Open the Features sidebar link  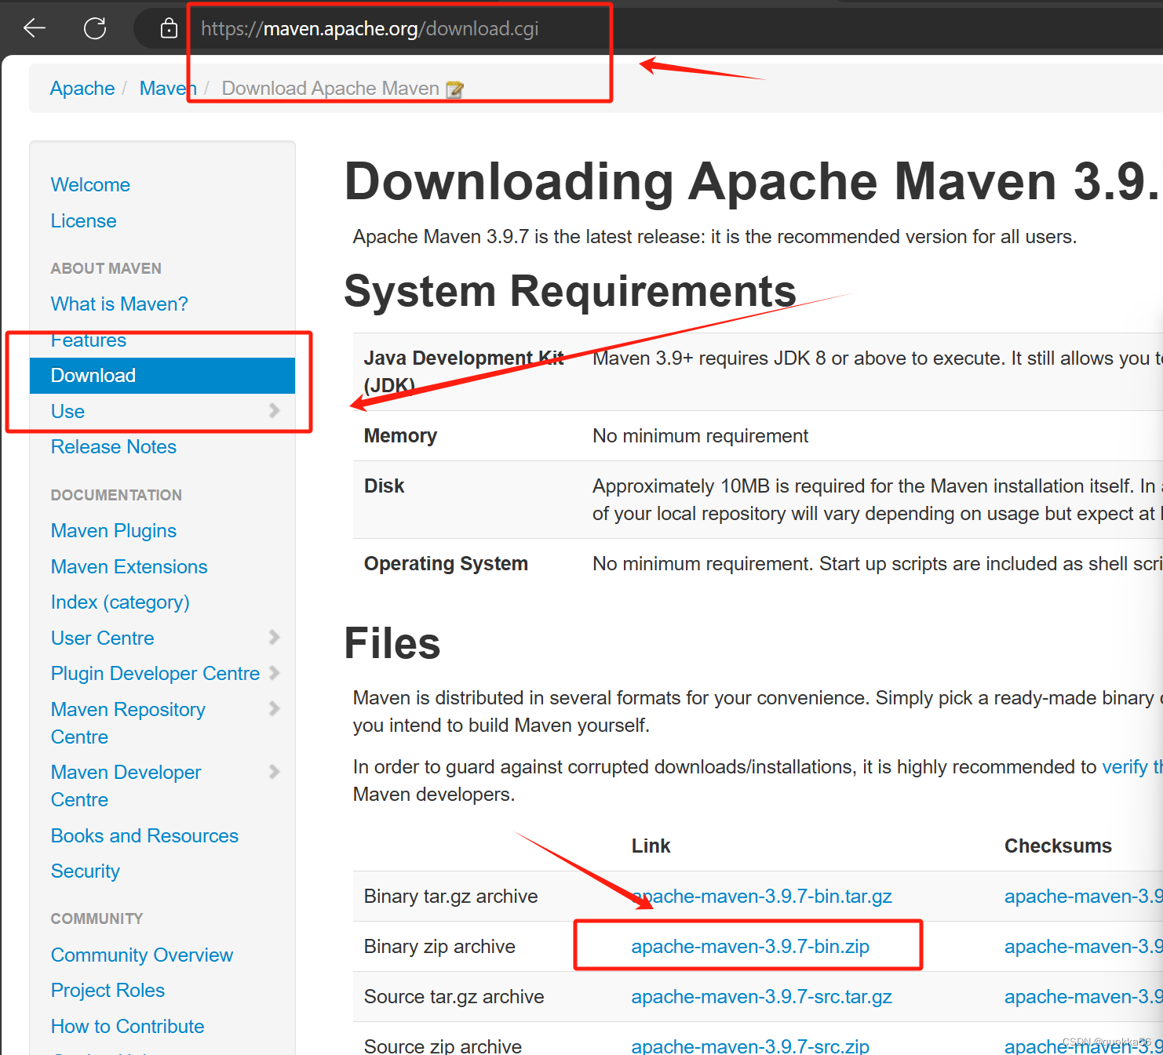(89, 340)
